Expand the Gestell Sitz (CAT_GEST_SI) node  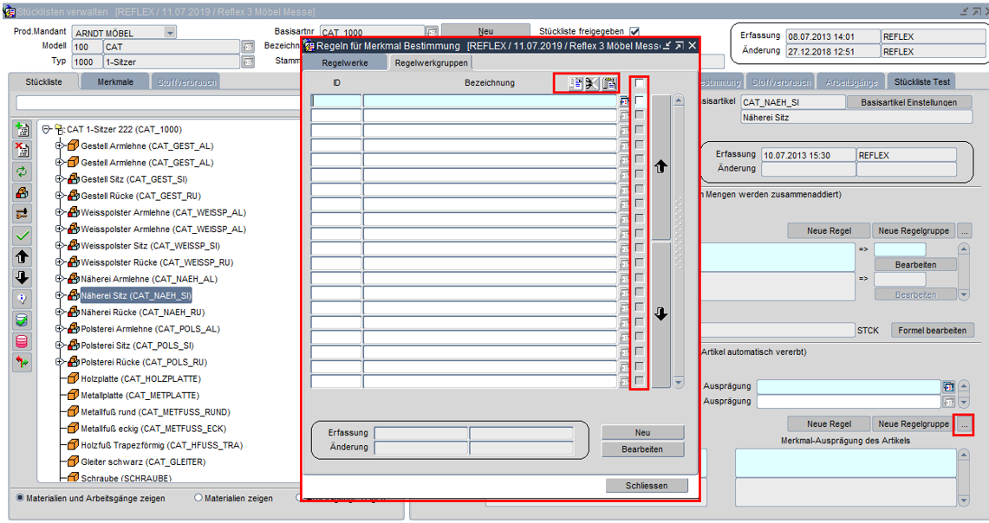coord(60,179)
